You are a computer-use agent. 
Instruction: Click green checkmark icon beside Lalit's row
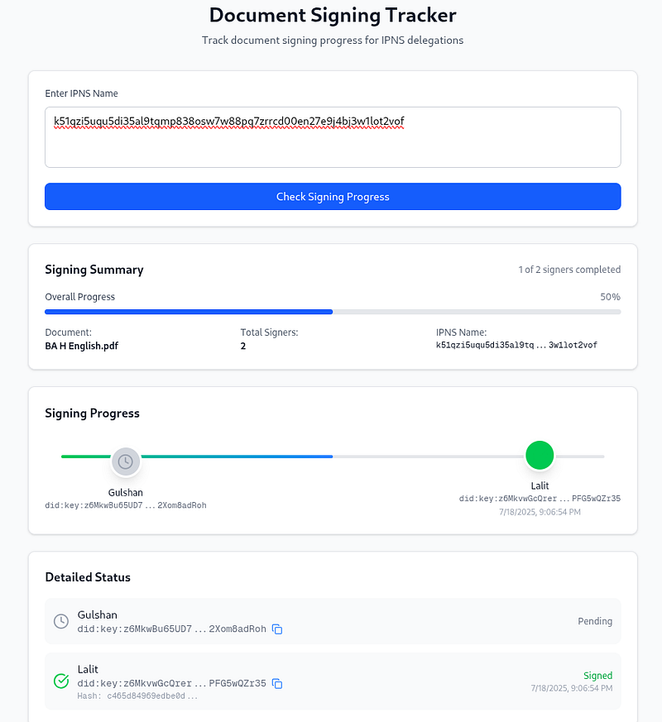pos(60,681)
